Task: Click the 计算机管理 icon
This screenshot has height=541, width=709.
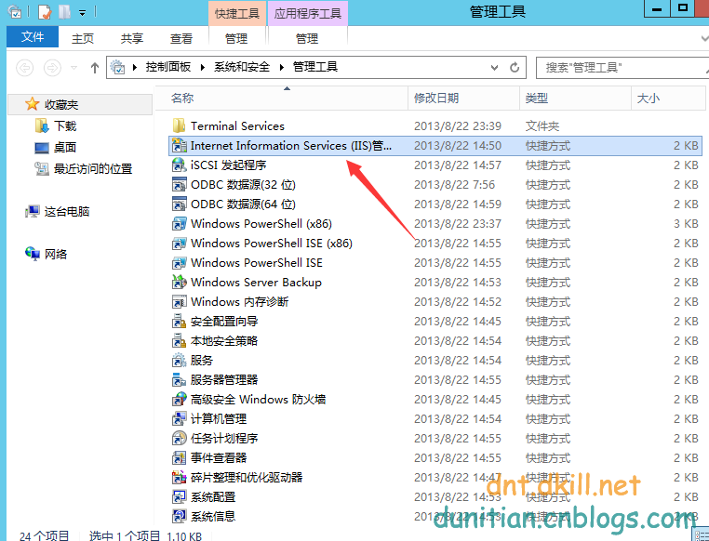Action: [179, 418]
